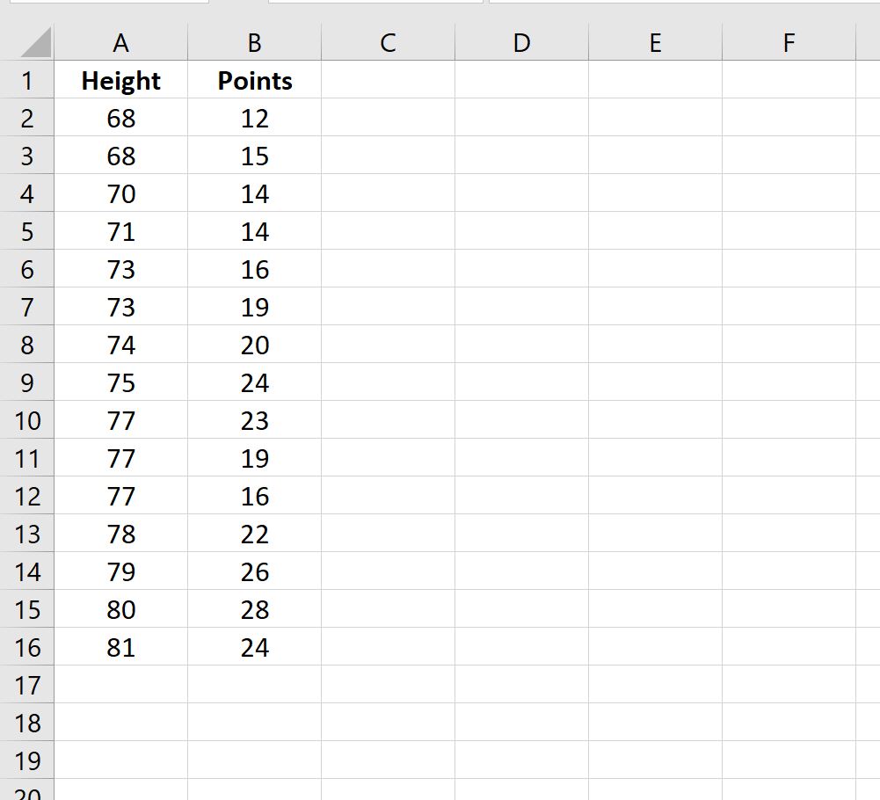Select cell A2 containing the first height 68
Screen dimensions: 880x800
pos(120,118)
